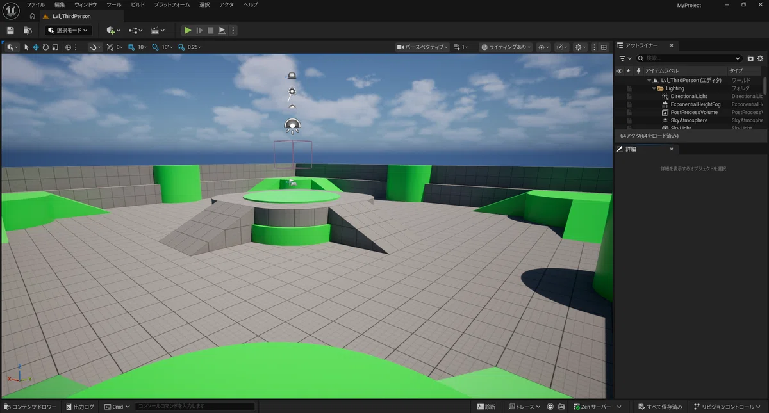Open the Outliner settings gear icon
The width and height of the screenshot is (769, 413).
click(761, 58)
